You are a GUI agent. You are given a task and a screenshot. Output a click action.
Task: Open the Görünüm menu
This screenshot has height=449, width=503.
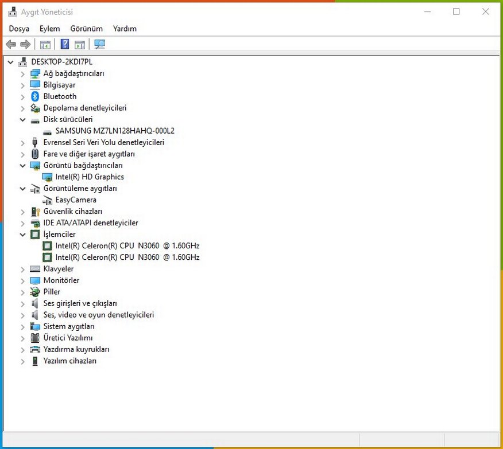pos(86,28)
